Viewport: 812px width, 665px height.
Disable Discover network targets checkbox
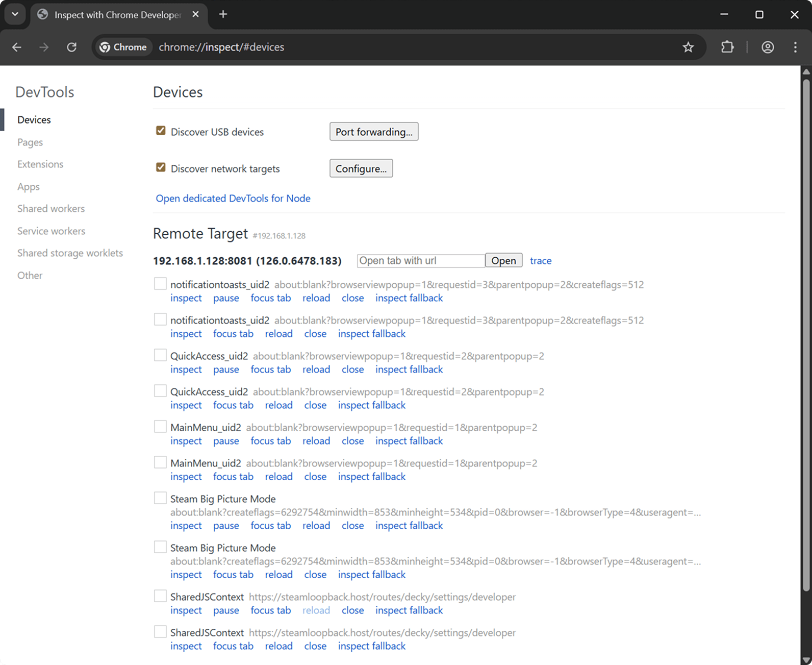(x=161, y=167)
